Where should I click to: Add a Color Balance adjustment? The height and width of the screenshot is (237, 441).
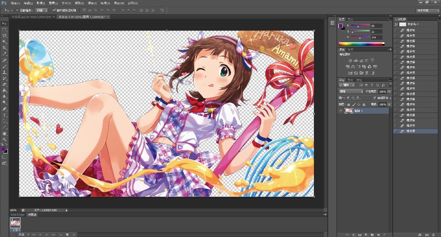click(353, 67)
